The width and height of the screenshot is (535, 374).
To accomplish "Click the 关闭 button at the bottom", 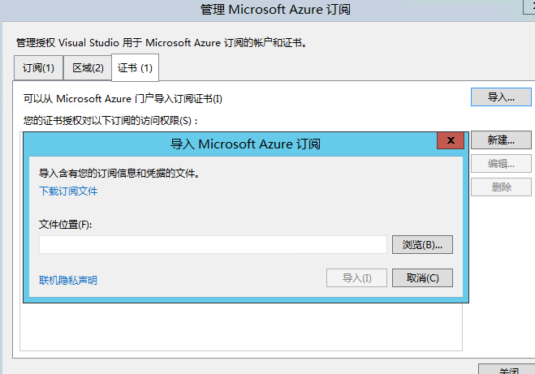I will tap(508, 370).
